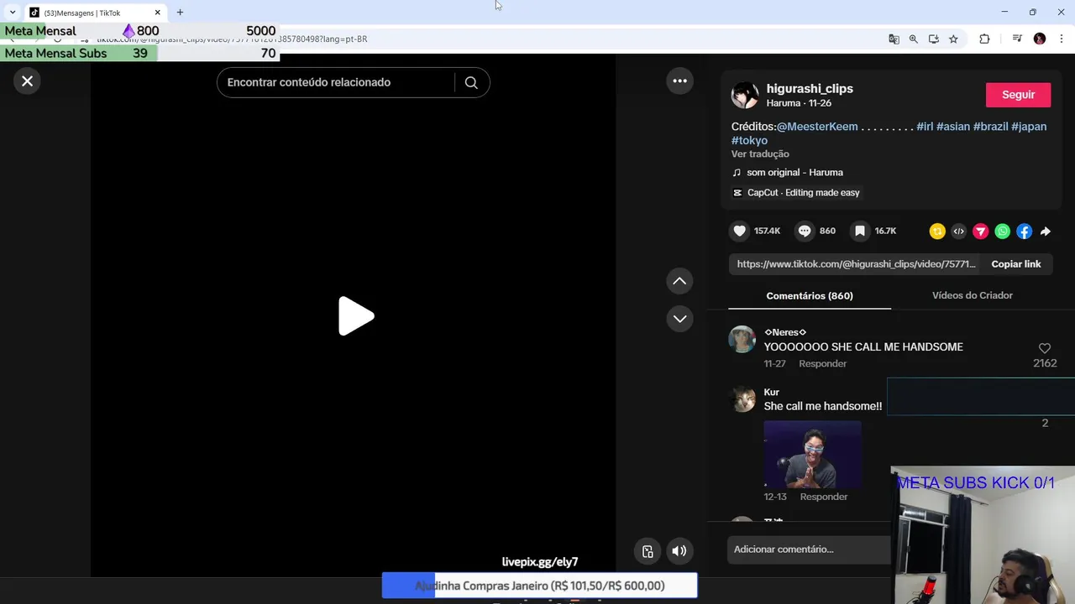
Task: Click the Kur commenter name
Action: pyautogui.click(x=771, y=392)
